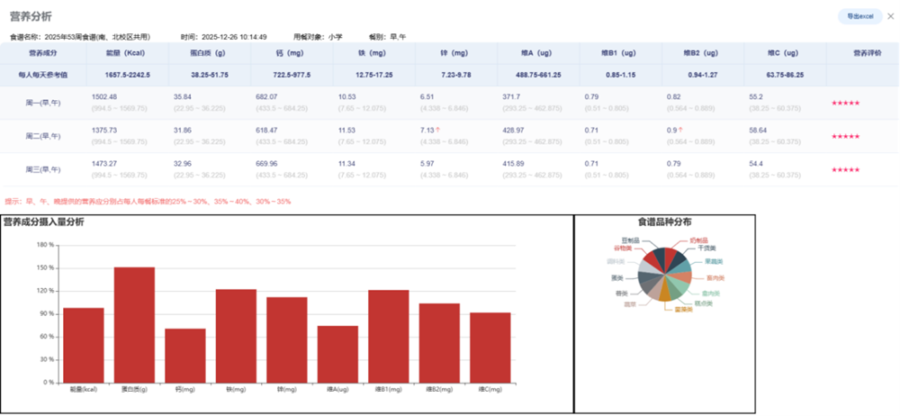
Task: Click the 钙(mg) bar in the intake chart
Action: [184, 355]
